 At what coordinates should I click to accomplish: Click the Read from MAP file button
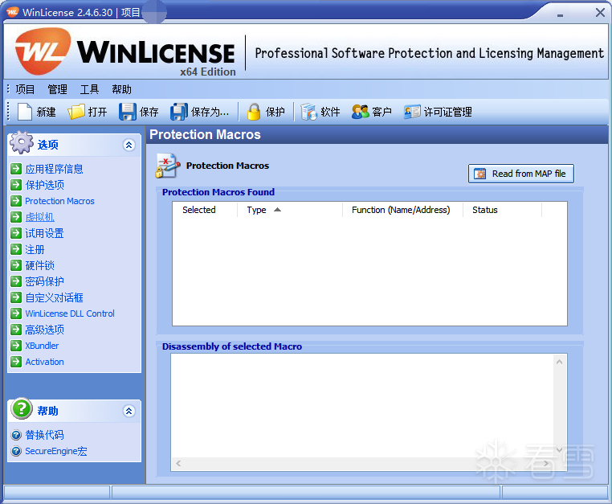[521, 174]
